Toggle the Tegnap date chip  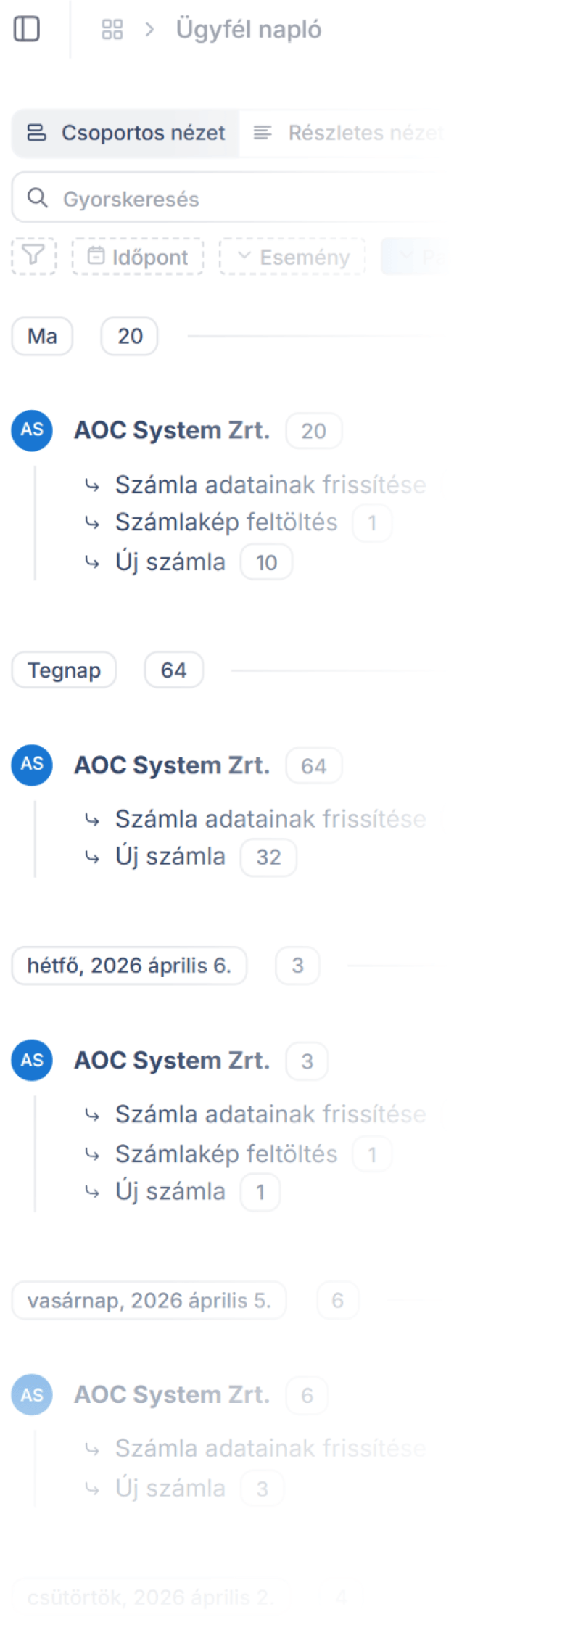[64, 670]
